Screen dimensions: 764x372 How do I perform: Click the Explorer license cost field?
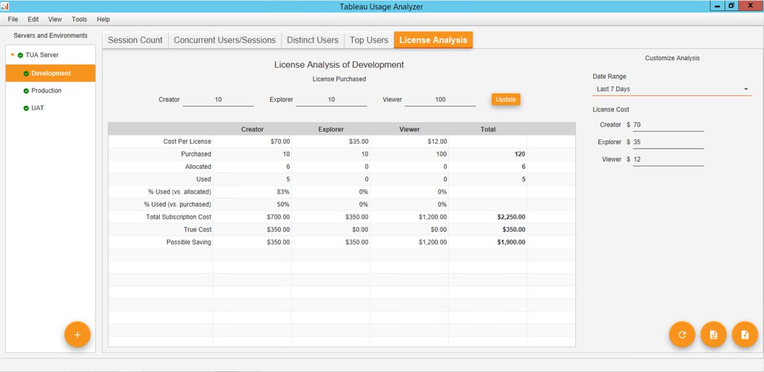coord(668,142)
